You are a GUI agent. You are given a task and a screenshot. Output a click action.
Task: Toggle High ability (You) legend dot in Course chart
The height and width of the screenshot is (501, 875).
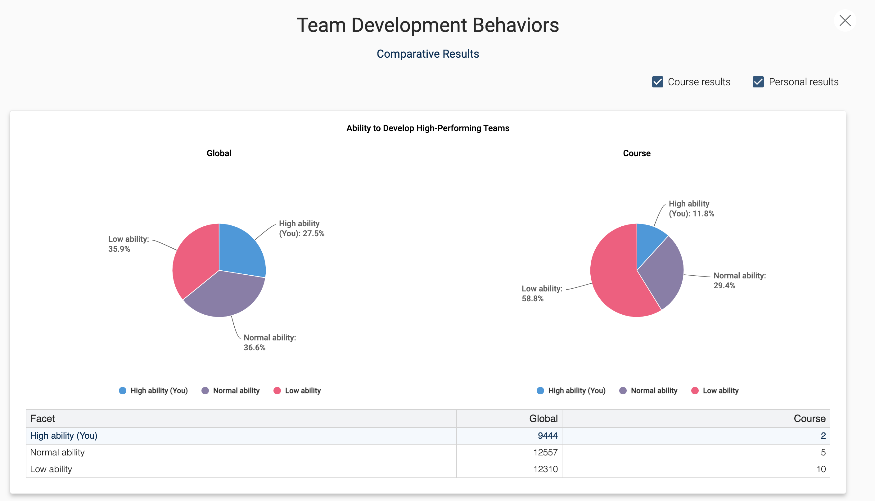click(540, 391)
